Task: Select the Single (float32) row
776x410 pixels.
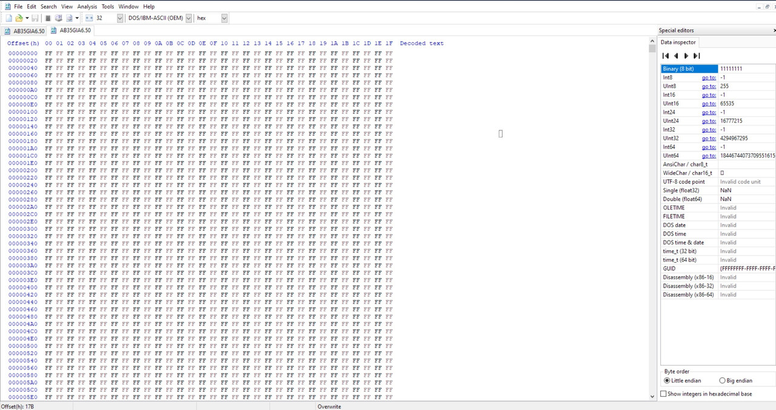Action: click(x=718, y=190)
